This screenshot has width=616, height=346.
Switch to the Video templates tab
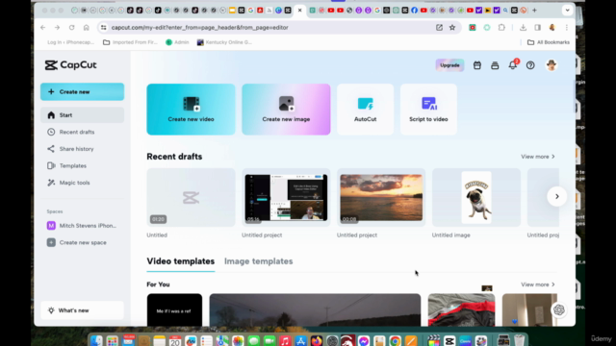coord(181,261)
